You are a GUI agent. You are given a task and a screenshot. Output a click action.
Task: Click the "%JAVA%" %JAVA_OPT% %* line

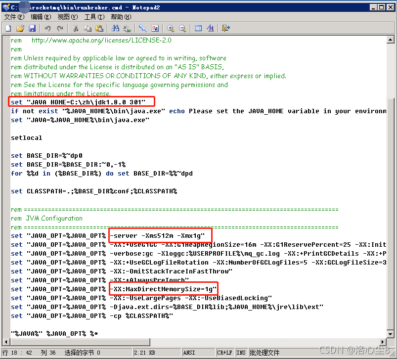pos(54,333)
